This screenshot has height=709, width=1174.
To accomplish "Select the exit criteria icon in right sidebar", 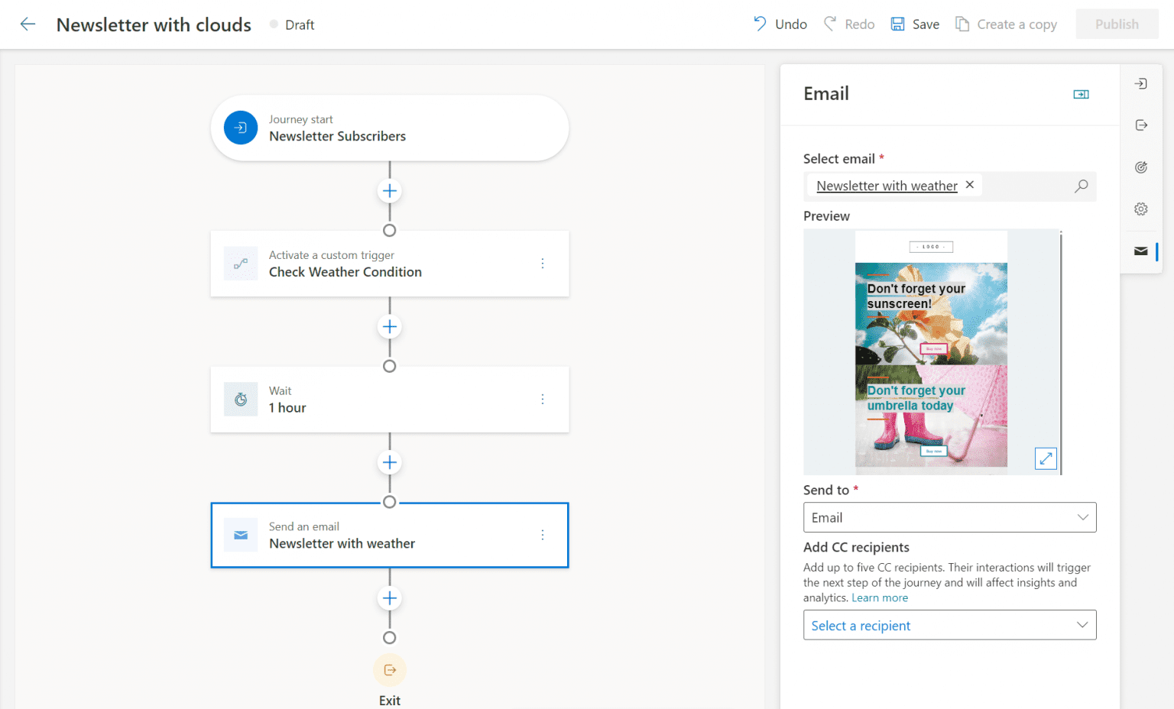I will (x=1140, y=125).
